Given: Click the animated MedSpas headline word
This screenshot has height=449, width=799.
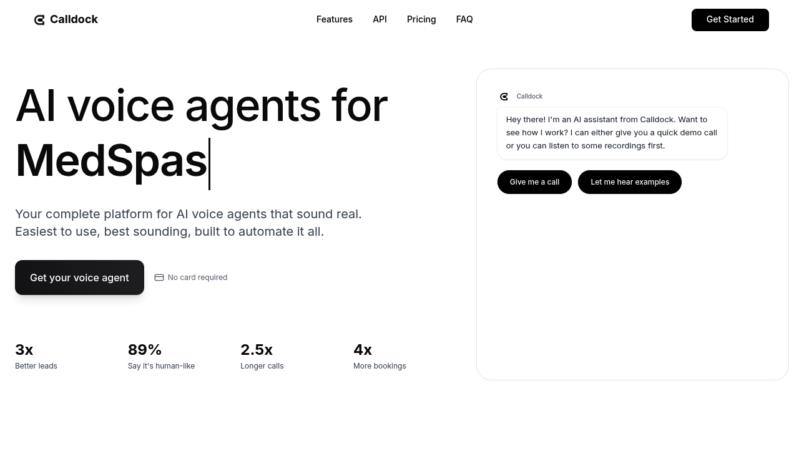Looking at the screenshot, I should coord(111,161).
